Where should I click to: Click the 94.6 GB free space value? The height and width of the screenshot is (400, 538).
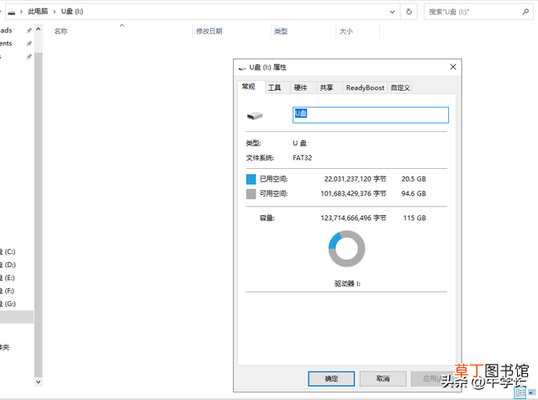[x=414, y=193]
